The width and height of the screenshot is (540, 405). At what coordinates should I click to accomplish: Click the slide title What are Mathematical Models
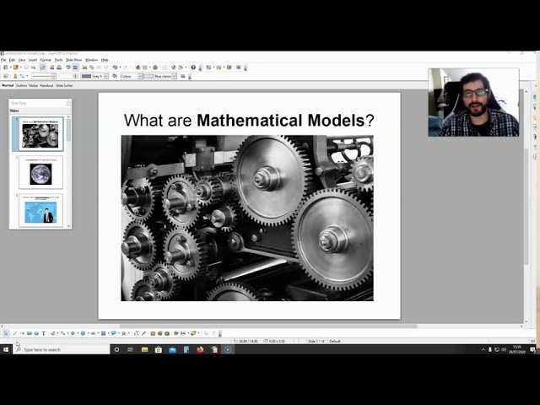tap(249, 120)
